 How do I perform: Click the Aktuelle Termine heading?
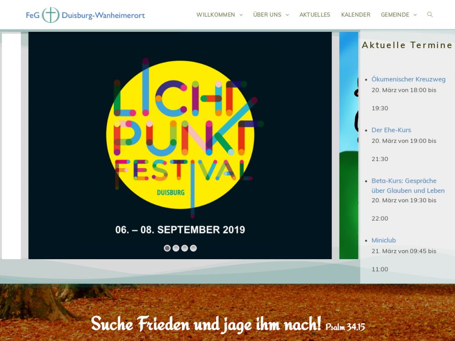[x=407, y=45]
